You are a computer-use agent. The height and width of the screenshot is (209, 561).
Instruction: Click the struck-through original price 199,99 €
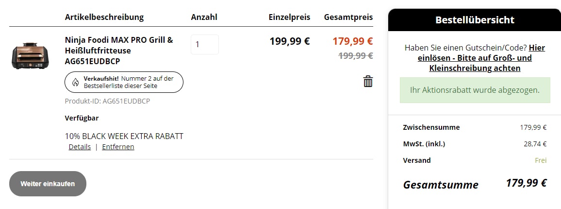355,55
